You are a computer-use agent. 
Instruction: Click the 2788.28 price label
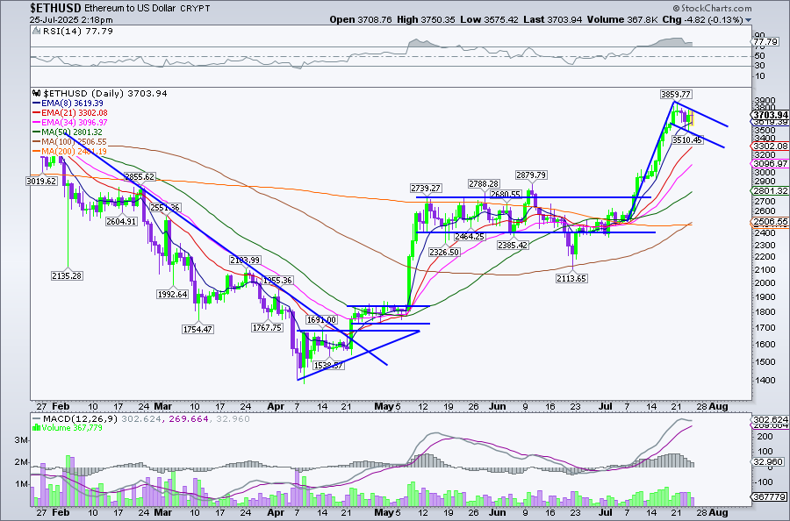(484, 183)
